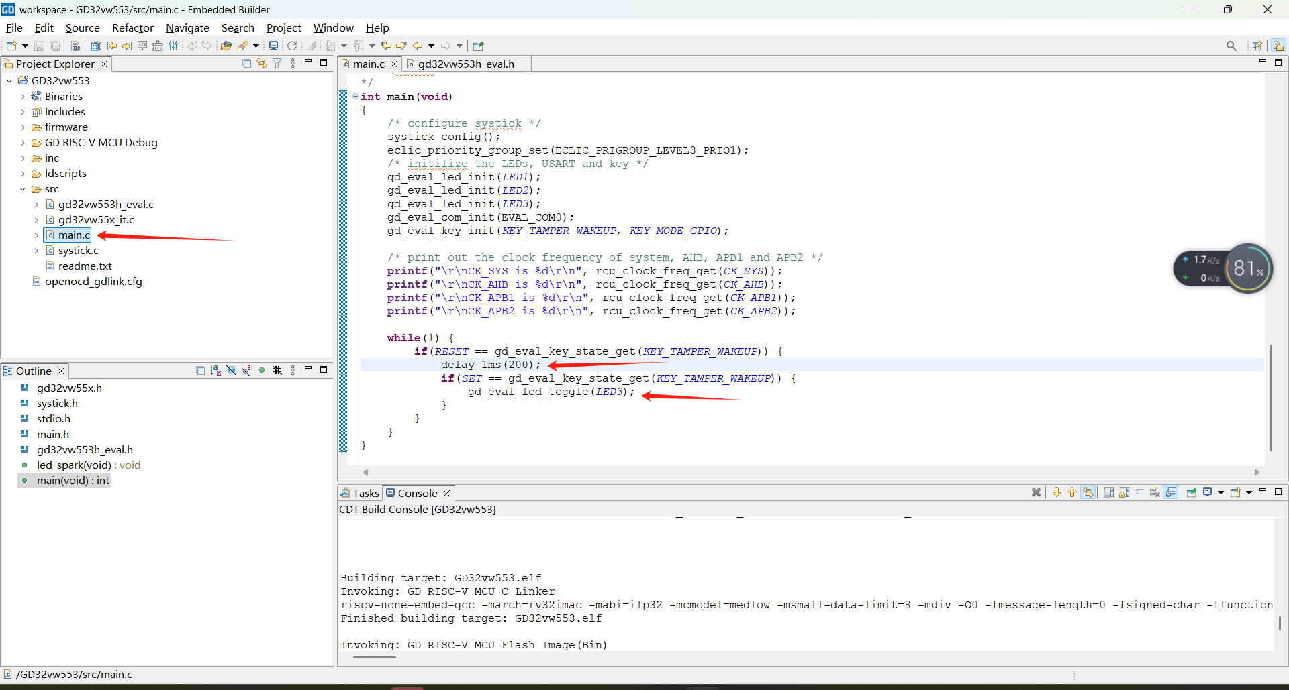
Task: Collapse the src folder
Action: tap(23, 189)
